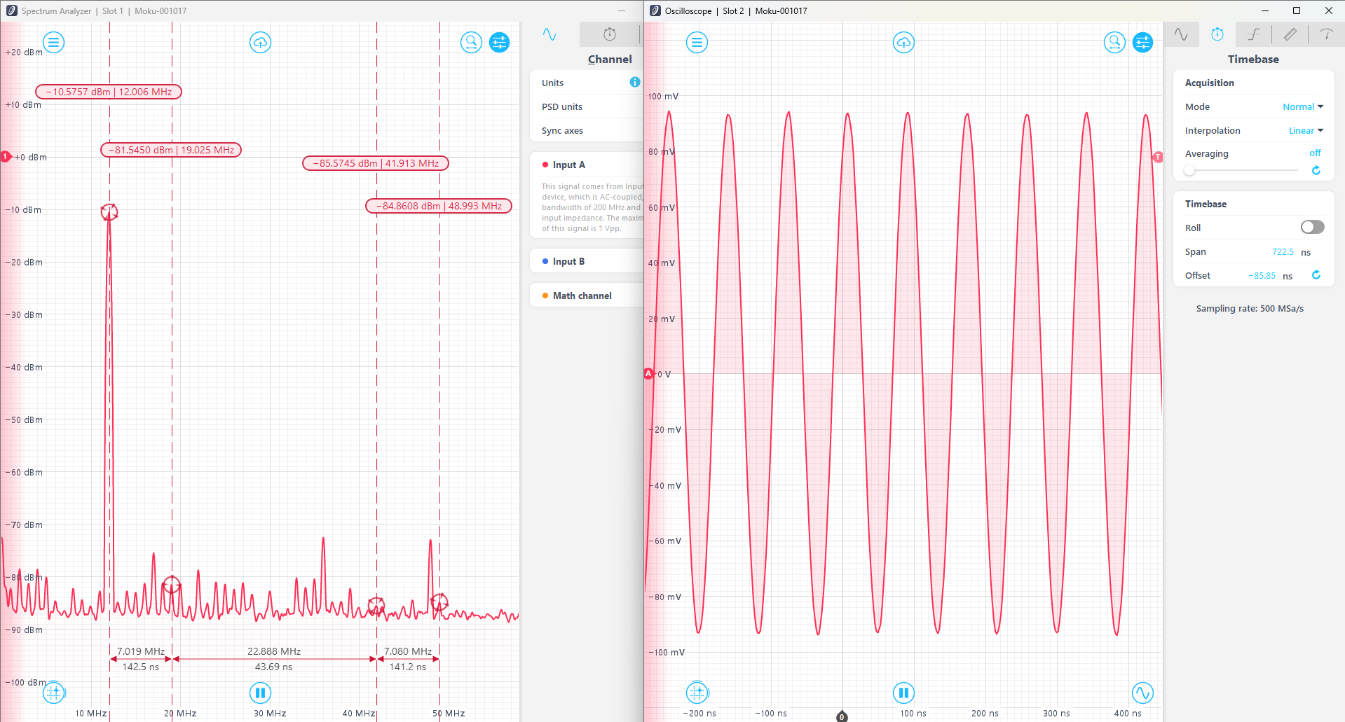Click the Averaging slider handle
1345x722 pixels.
tap(1189, 170)
